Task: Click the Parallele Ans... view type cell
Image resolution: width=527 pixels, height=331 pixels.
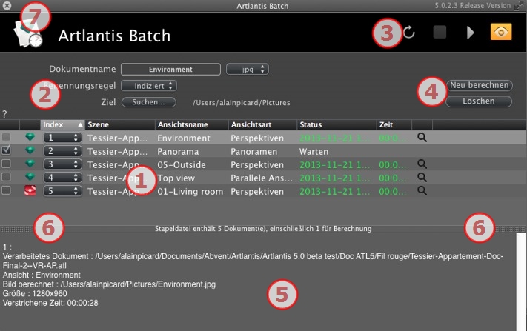Action: tap(262, 178)
